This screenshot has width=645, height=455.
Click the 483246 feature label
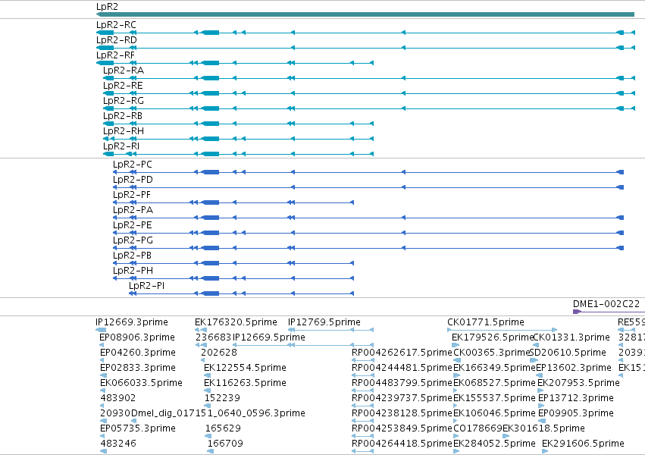(x=118, y=444)
